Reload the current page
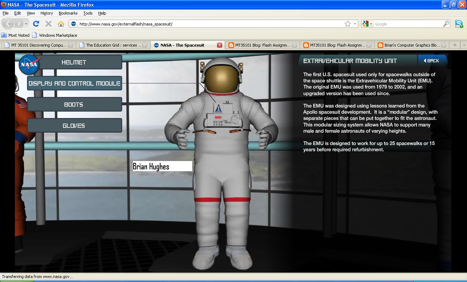The height and width of the screenshot is (282, 467). 36,24
